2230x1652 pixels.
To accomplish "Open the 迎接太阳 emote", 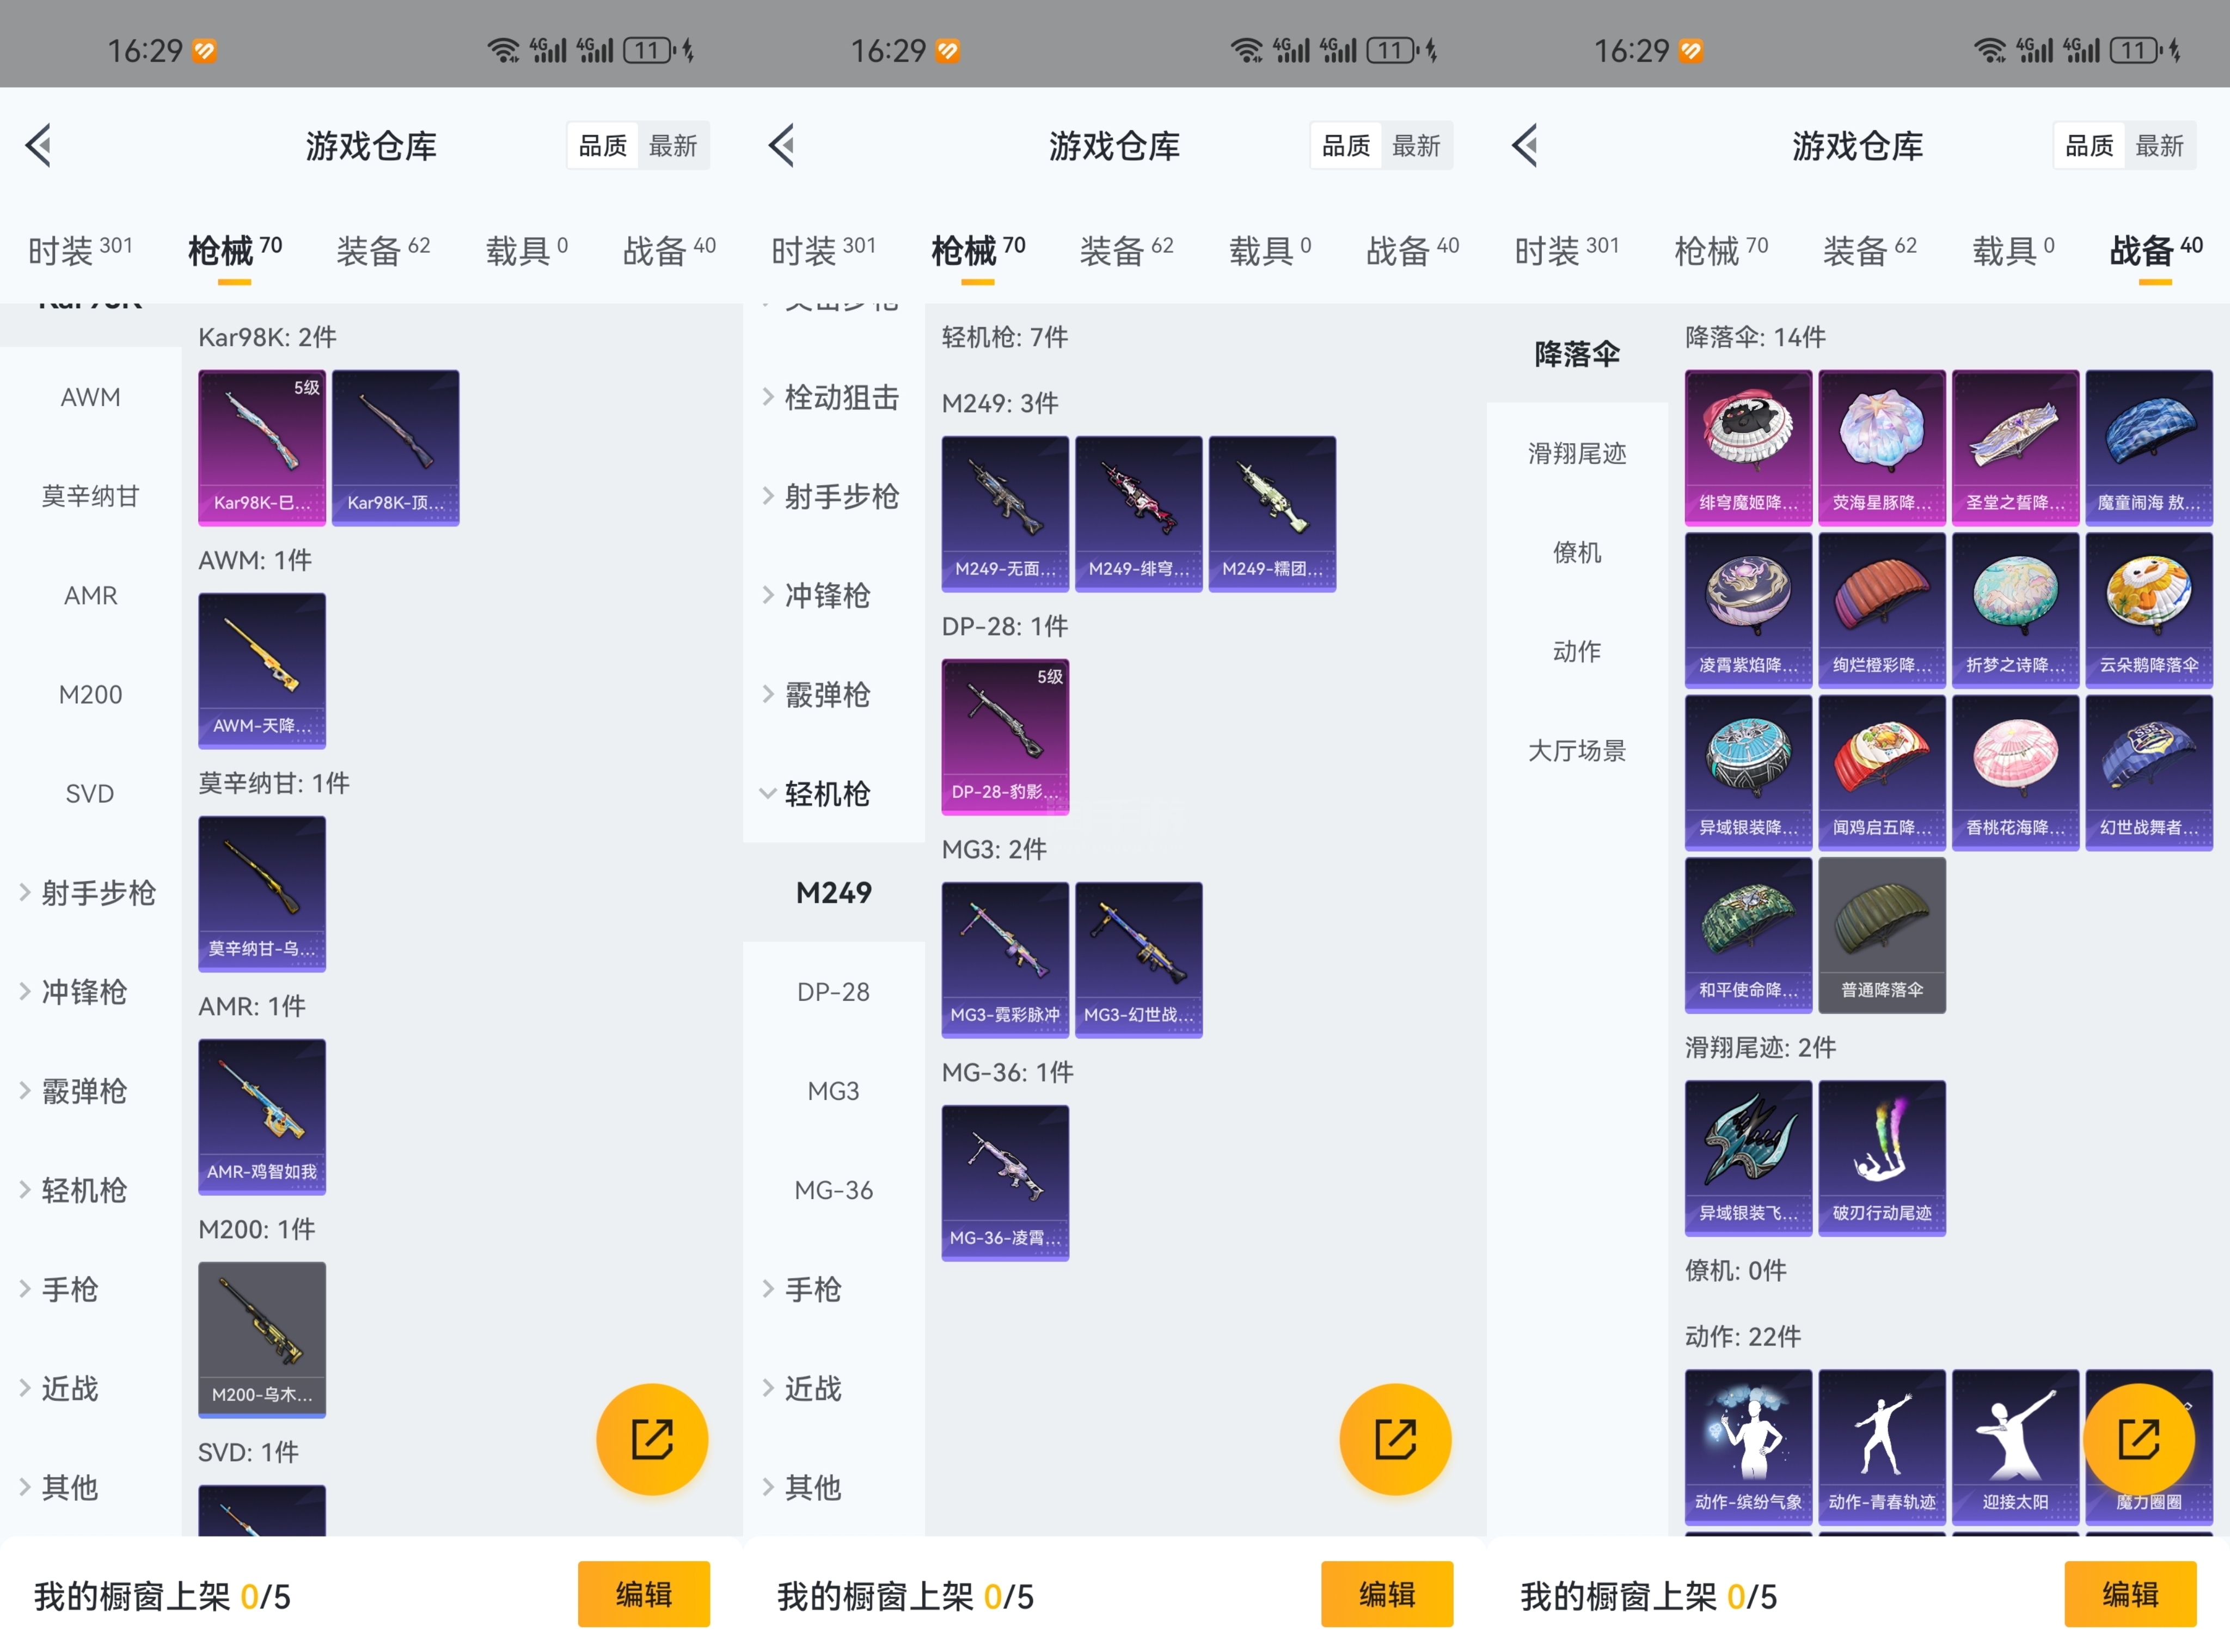I will [2015, 1447].
